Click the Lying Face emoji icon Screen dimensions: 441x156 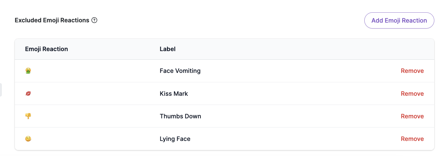point(28,139)
